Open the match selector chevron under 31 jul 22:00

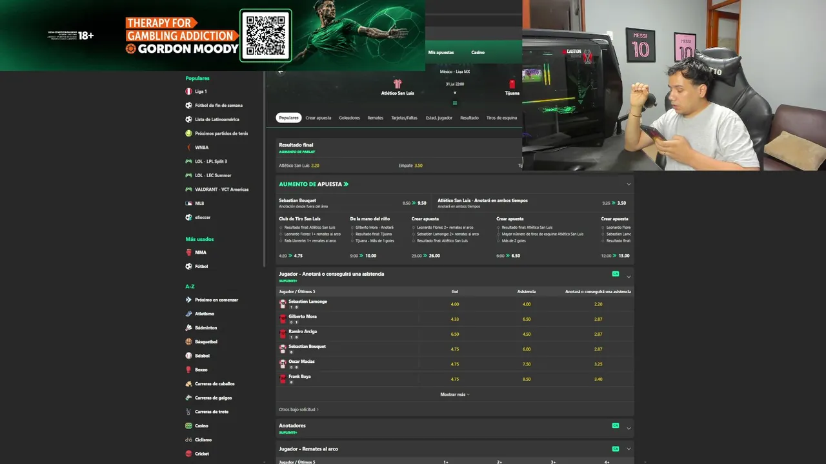pyautogui.click(x=454, y=93)
